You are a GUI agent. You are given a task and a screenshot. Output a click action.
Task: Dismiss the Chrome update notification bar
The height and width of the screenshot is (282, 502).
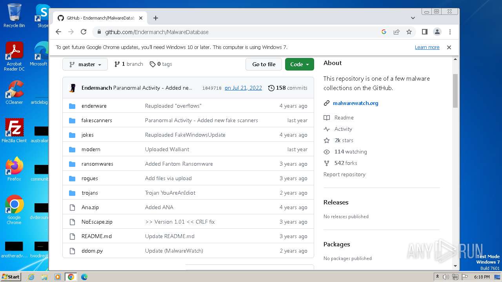[x=449, y=47]
